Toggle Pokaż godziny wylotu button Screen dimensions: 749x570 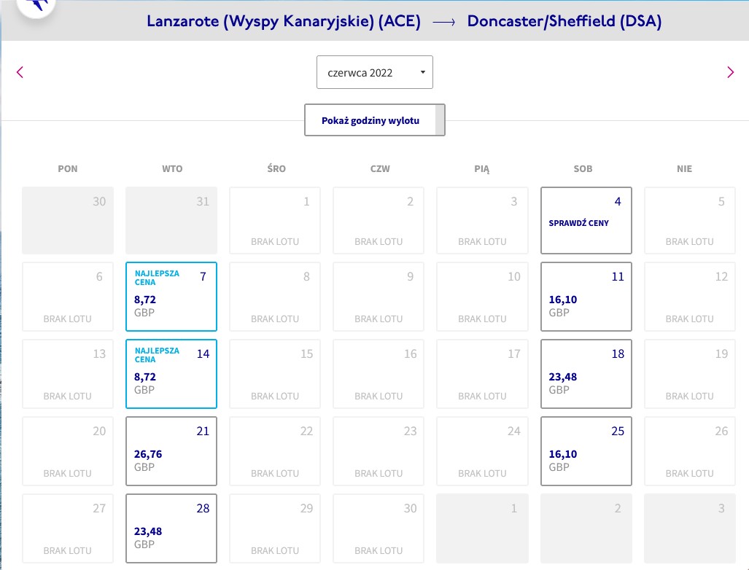[375, 120]
